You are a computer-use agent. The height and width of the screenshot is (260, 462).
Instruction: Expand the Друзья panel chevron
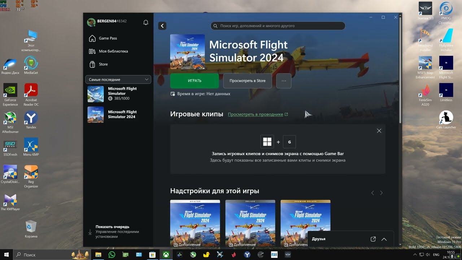(x=384, y=239)
